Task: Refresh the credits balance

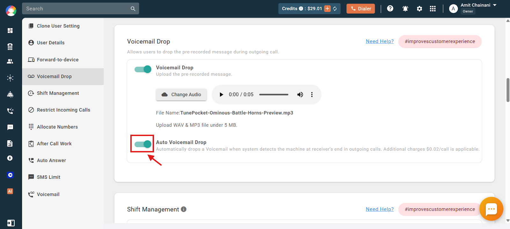Action: click(335, 9)
